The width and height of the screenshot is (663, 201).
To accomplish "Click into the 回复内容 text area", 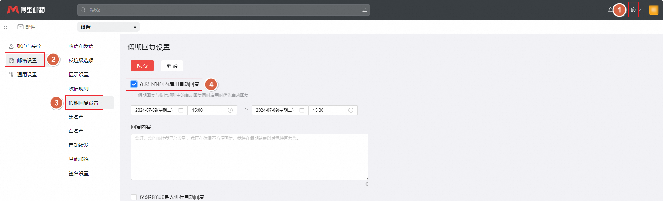I will (x=249, y=157).
